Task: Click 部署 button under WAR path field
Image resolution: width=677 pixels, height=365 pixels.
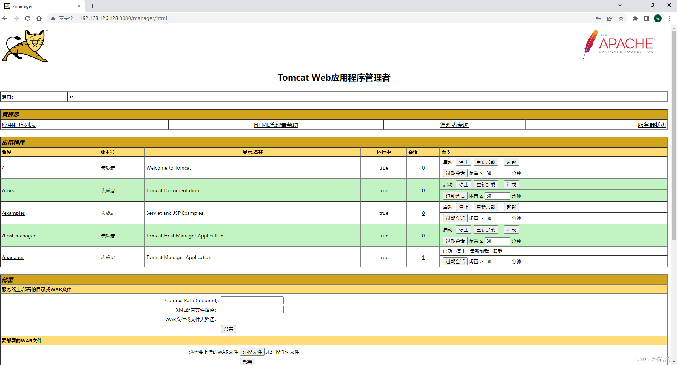Action: coord(228,329)
